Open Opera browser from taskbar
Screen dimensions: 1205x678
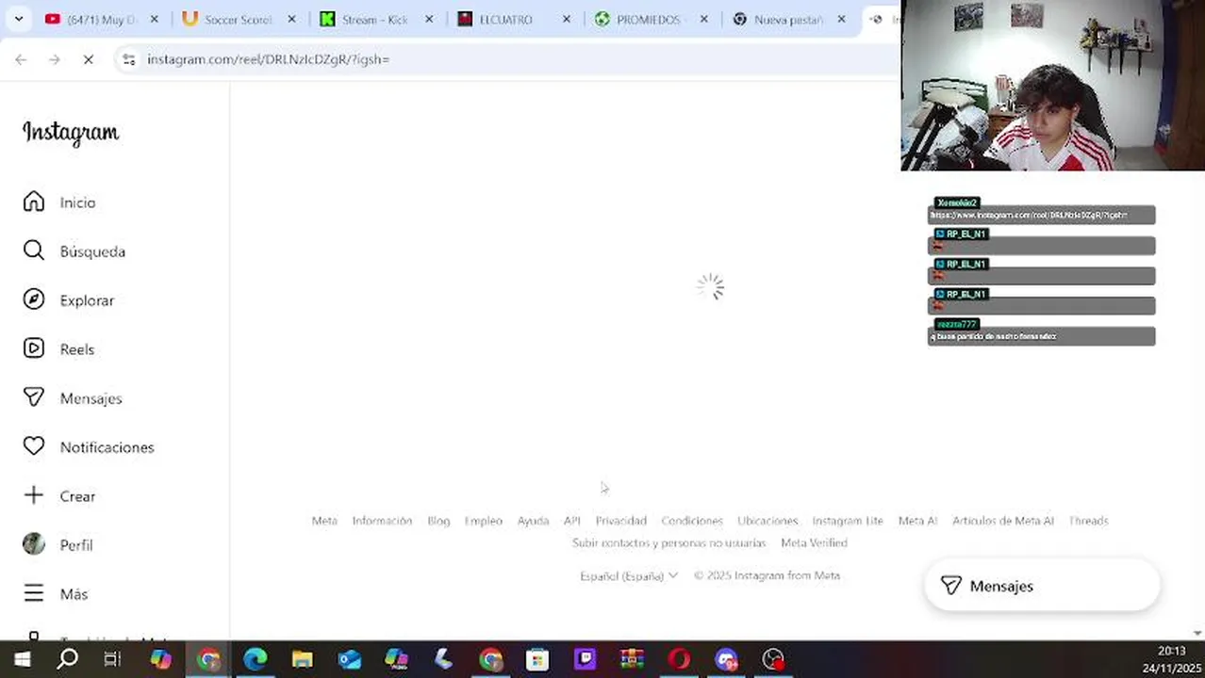coord(679,659)
